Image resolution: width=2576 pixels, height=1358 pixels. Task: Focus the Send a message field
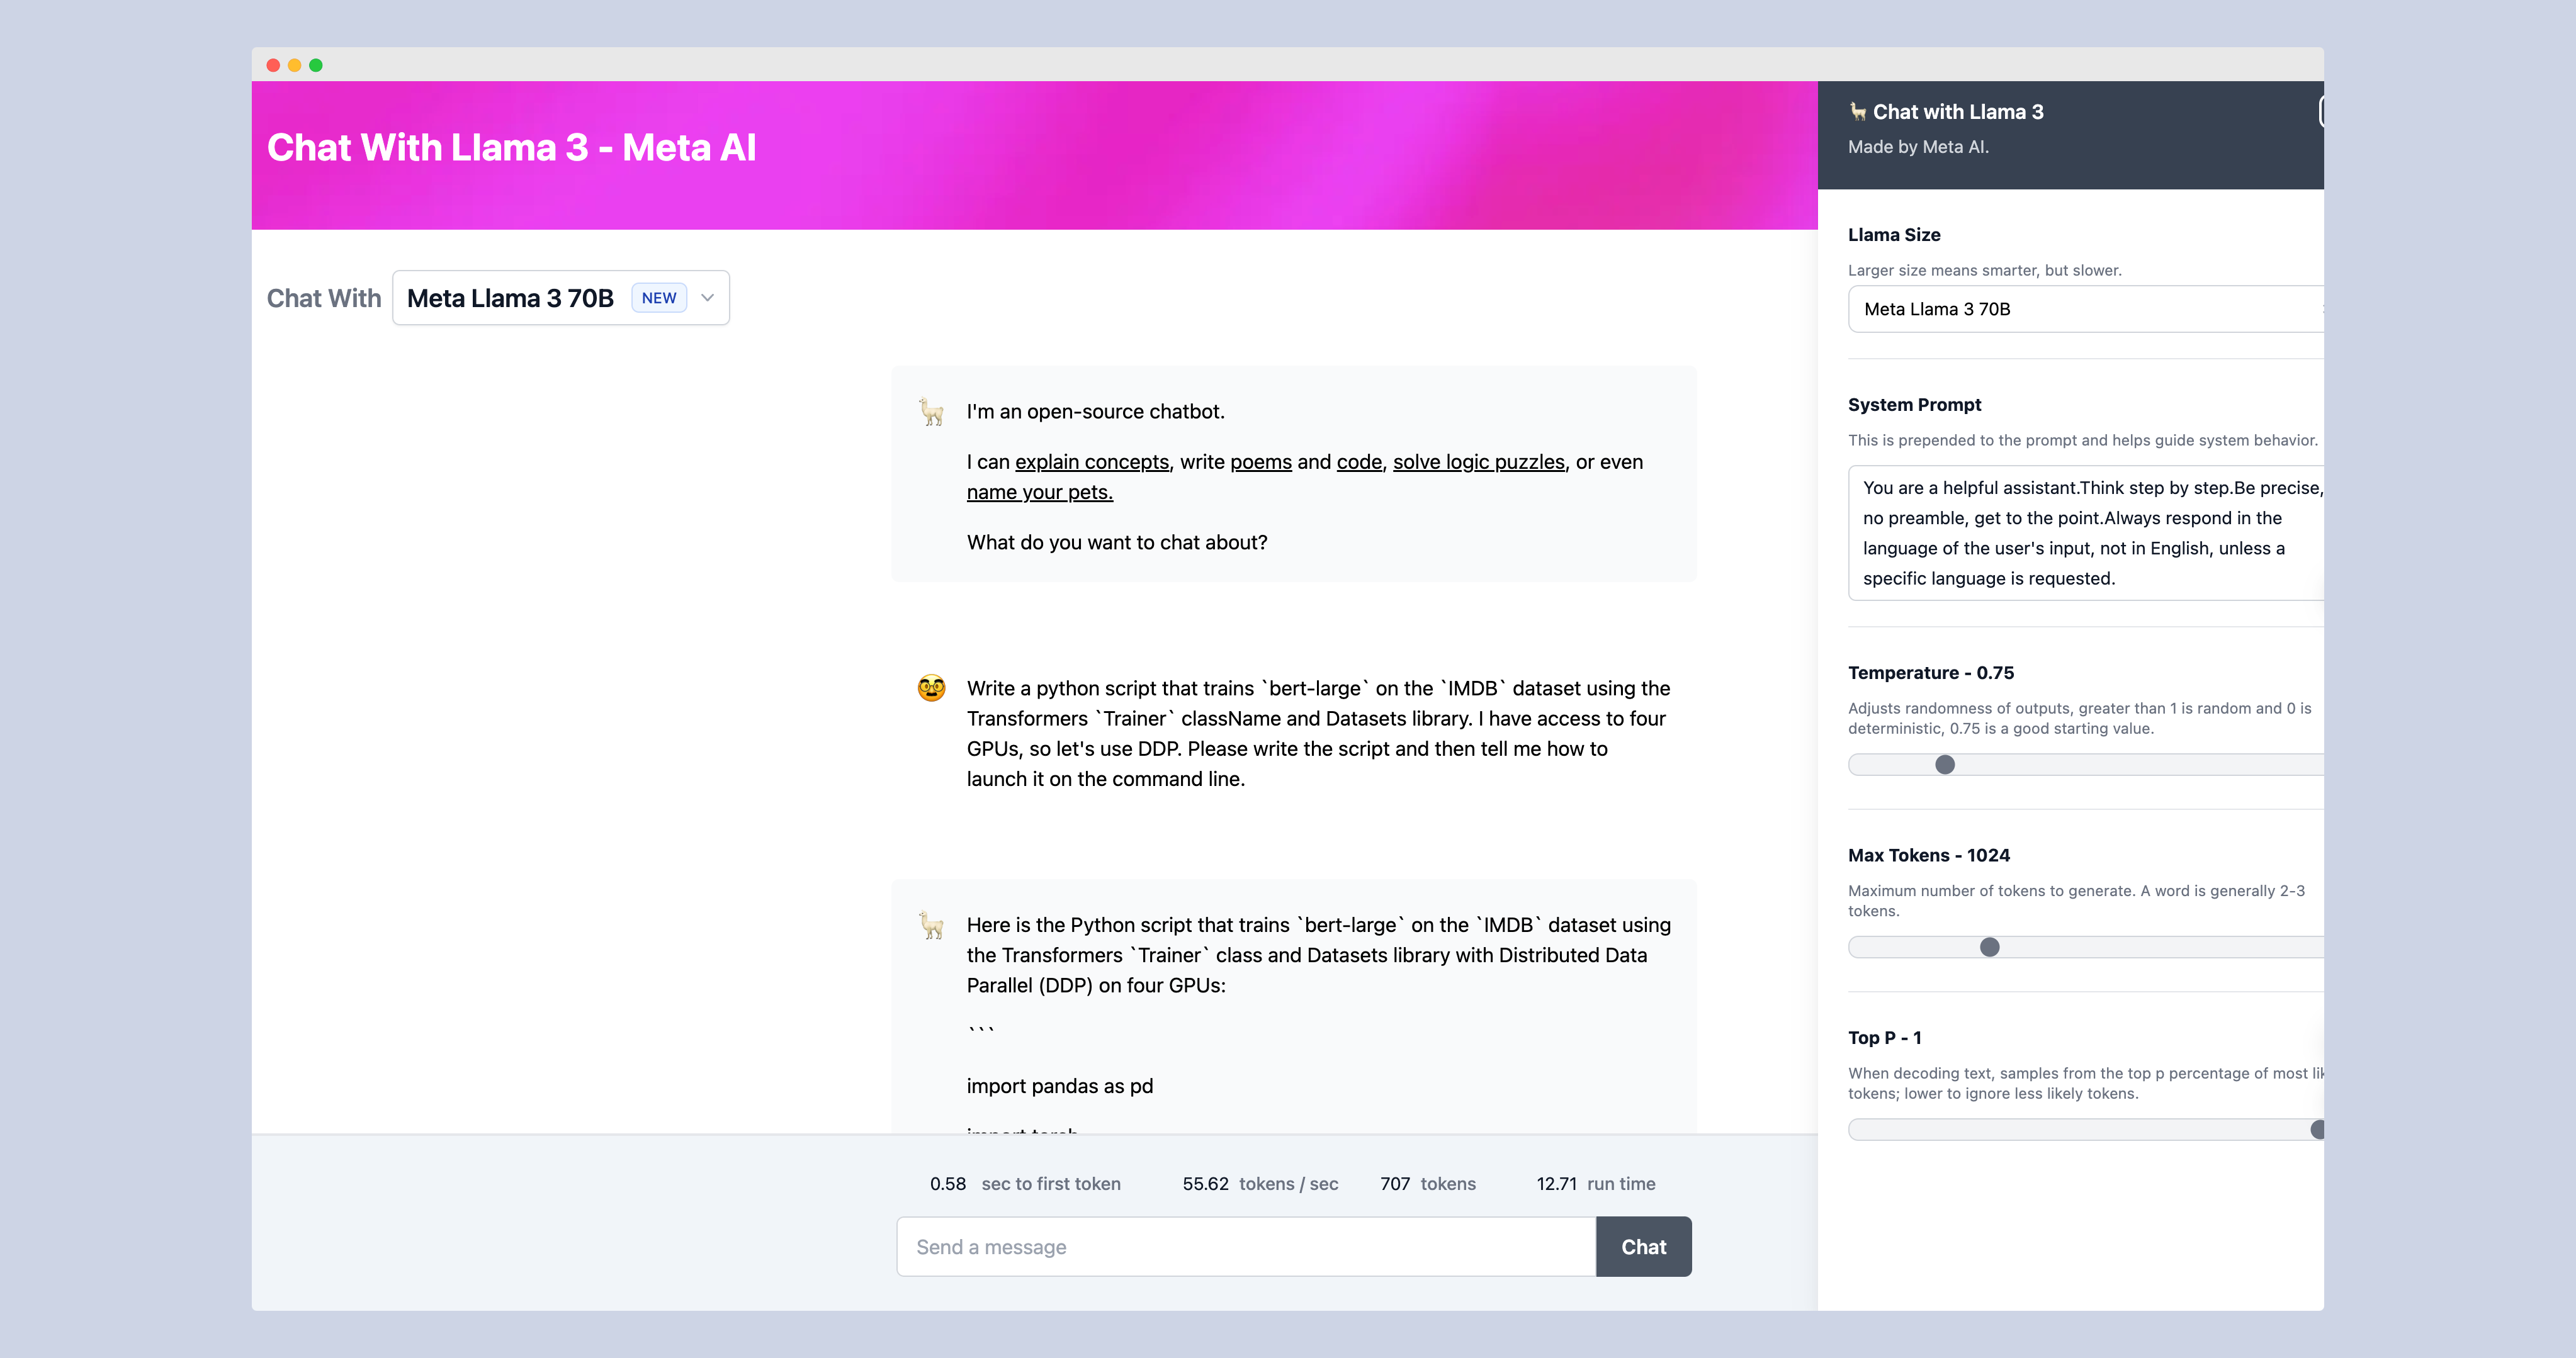(1245, 1247)
